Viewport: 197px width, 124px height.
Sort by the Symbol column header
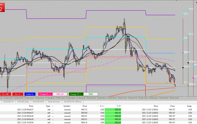click(x=67, y=106)
